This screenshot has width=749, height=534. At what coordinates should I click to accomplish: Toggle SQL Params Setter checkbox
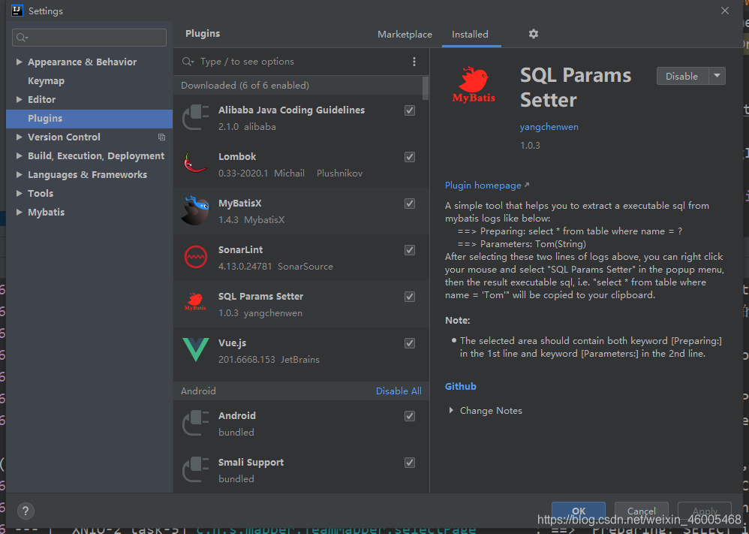pos(409,297)
